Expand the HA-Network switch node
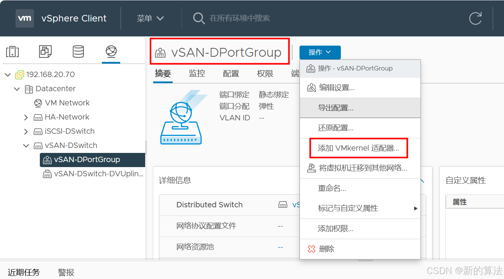Screen dimensions: 504x279 click(x=26, y=117)
